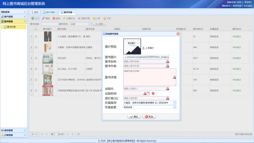
Task: Check row 5 艾尔米塔什博物馆 checkbox
Action: pyautogui.click(x=36, y=80)
